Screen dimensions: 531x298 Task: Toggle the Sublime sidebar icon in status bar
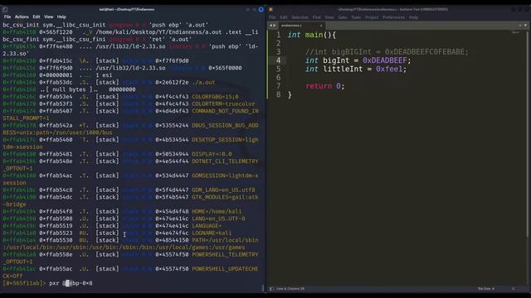(271, 289)
